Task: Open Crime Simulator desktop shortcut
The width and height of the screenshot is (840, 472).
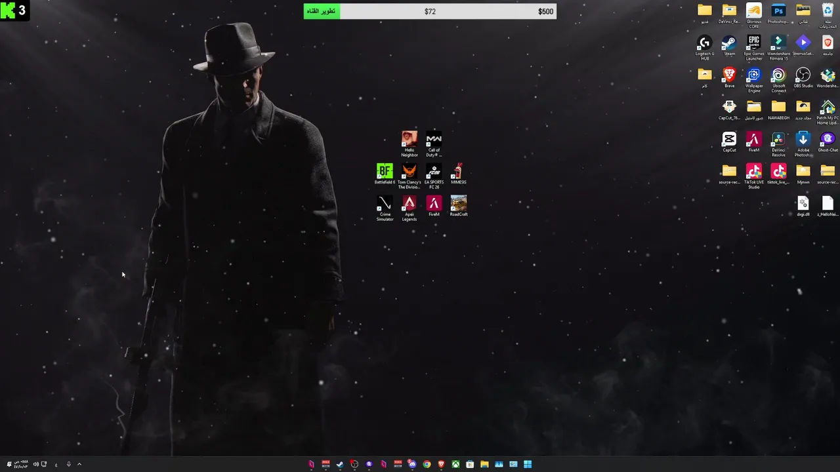Action: 385,208
